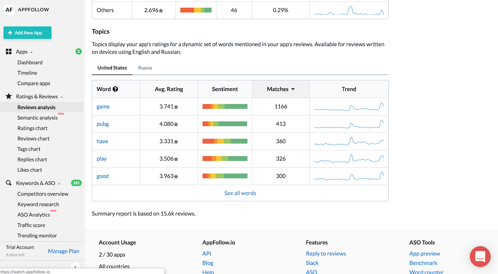The image size is (498, 274).
Task: Click the AF AppFollow logo icon
Action: point(9,10)
